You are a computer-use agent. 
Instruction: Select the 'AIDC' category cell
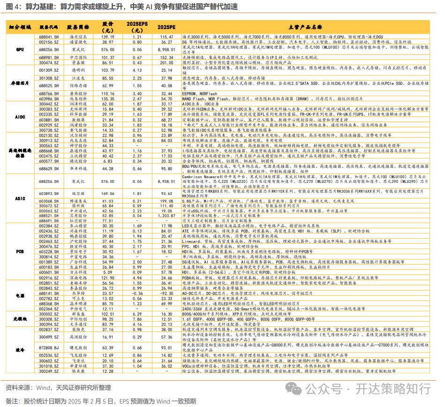point(20,117)
